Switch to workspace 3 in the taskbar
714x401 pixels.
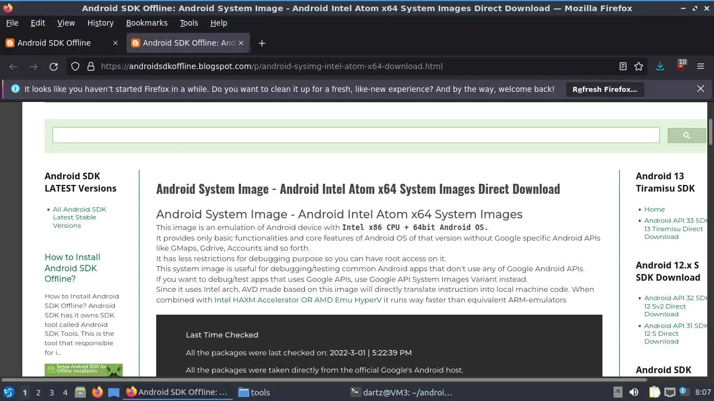click(51, 392)
